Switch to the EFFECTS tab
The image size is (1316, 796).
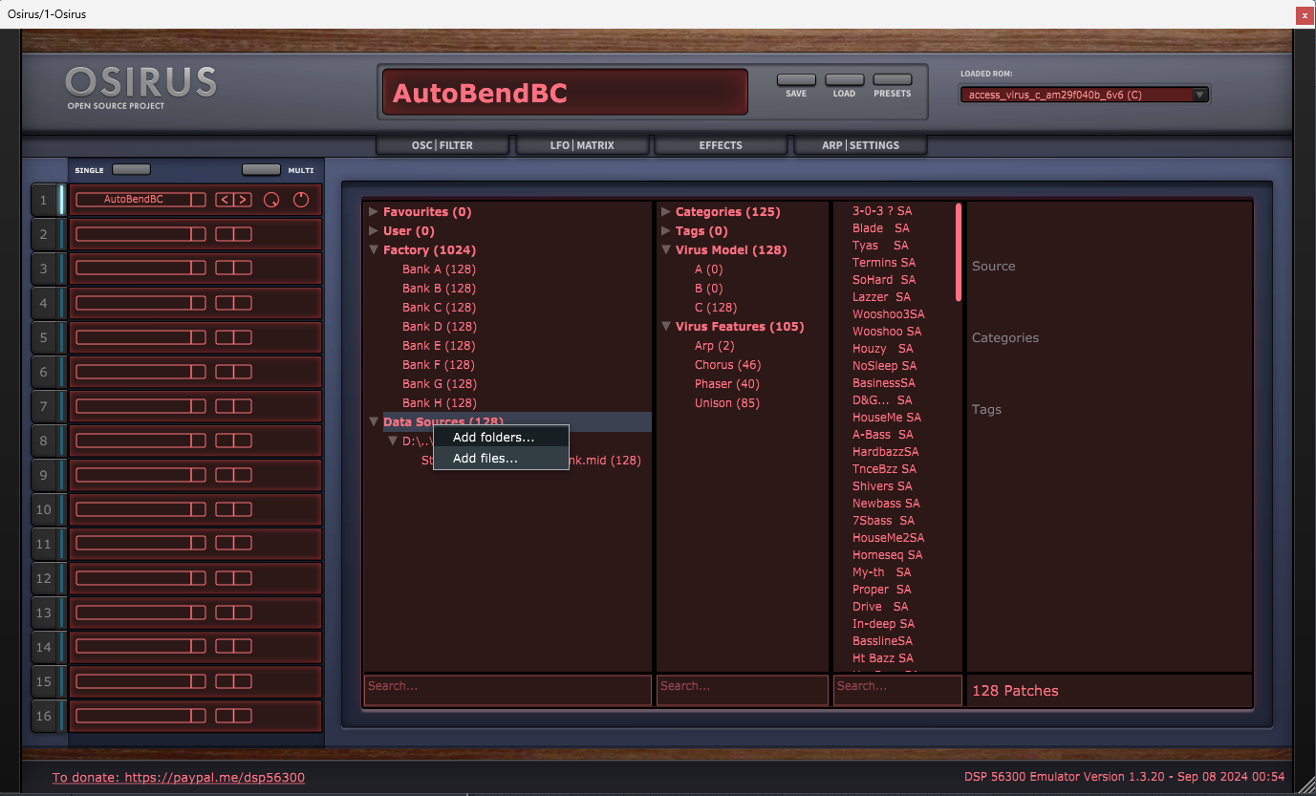click(x=721, y=145)
